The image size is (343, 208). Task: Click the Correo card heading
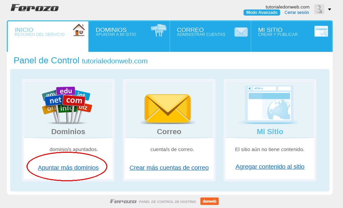pos(169,132)
